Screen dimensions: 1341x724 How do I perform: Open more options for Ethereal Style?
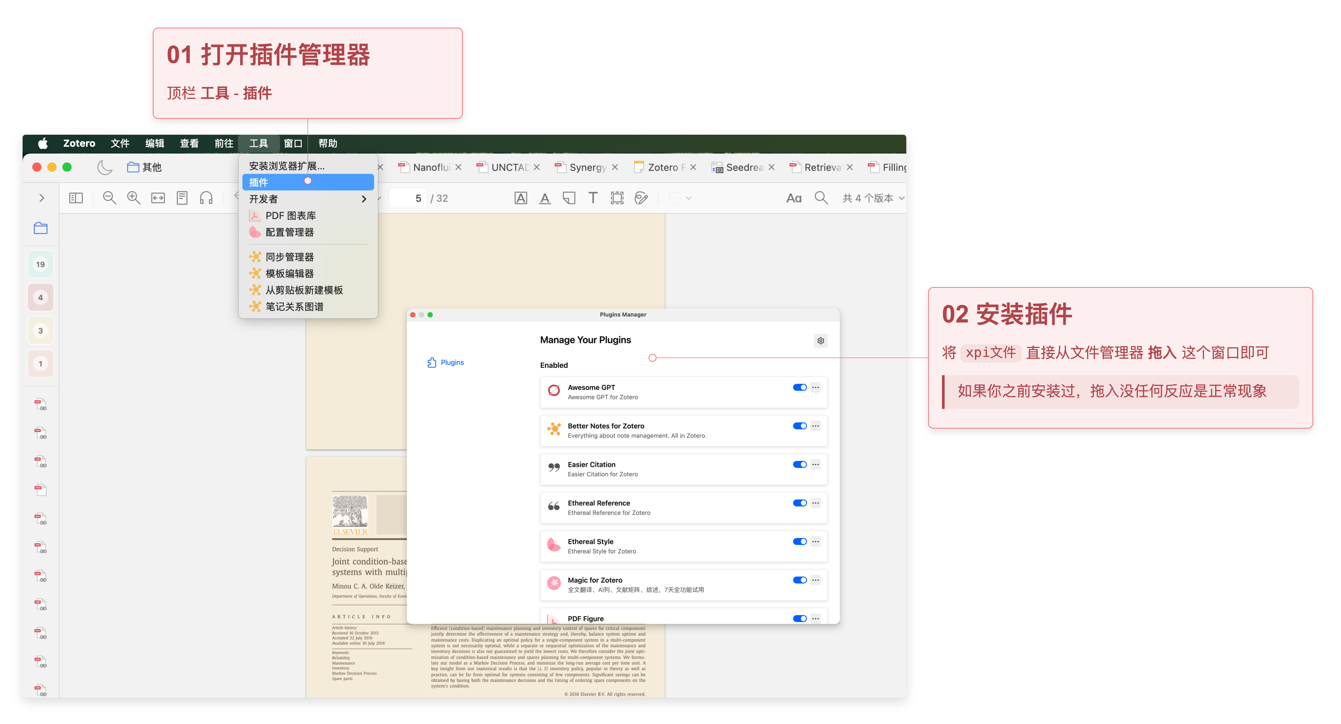coord(815,541)
